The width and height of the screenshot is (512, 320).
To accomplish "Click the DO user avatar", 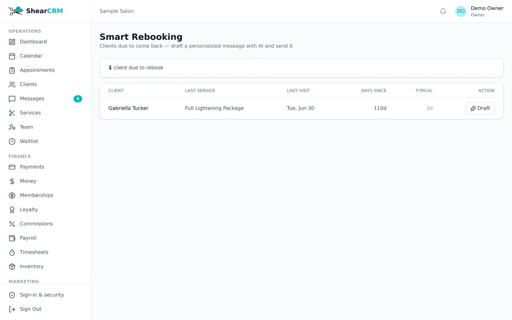I will [x=461, y=11].
